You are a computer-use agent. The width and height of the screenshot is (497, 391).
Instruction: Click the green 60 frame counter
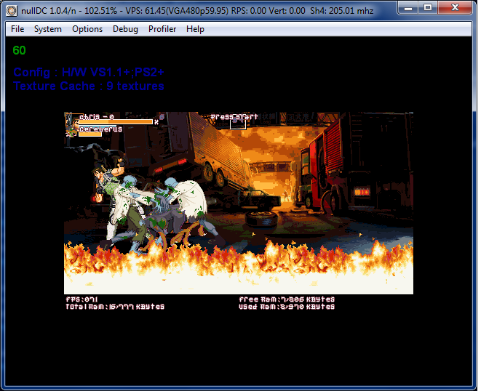19,50
